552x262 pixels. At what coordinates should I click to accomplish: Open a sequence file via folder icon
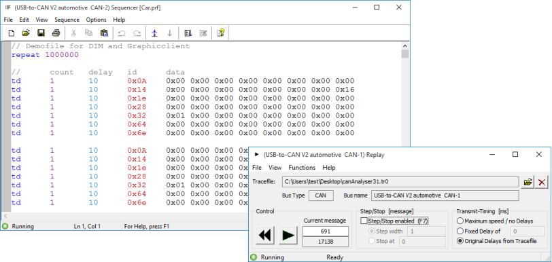(x=26, y=33)
